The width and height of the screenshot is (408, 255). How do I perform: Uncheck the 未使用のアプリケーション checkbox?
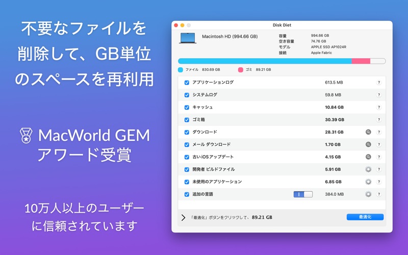click(x=187, y=182)
